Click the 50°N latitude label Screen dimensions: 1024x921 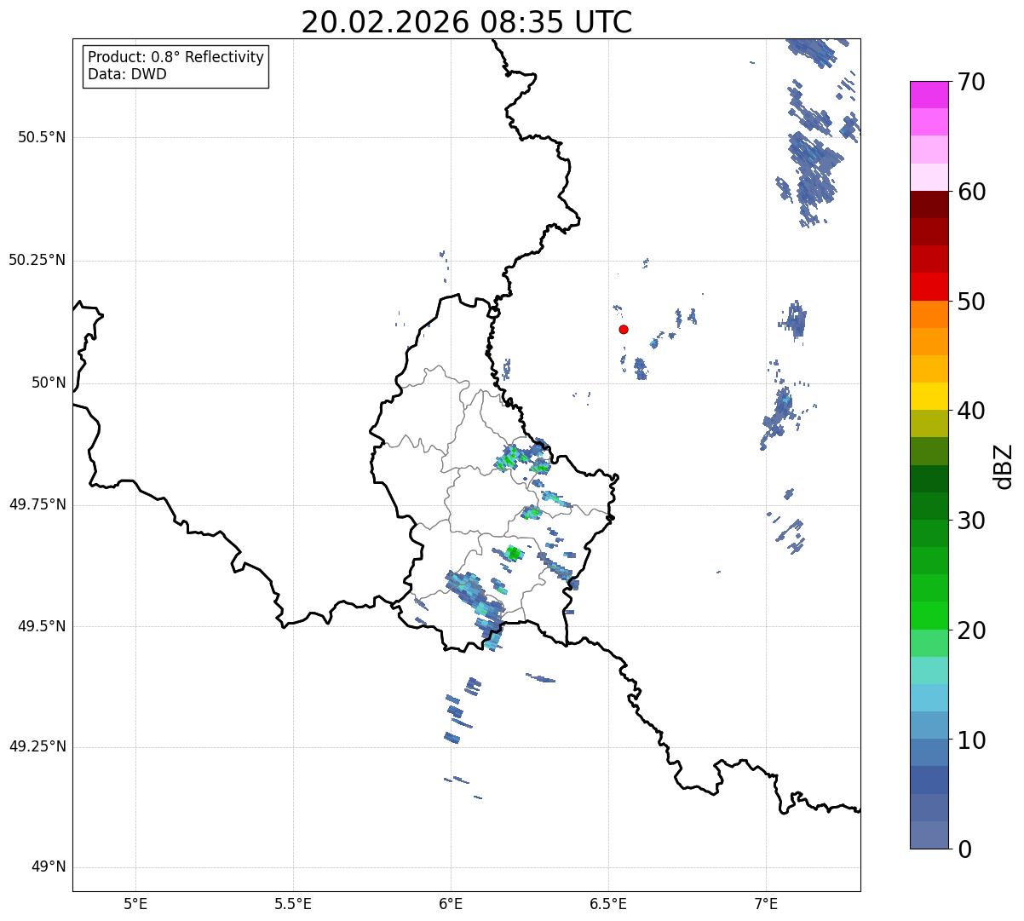(49, 383)
